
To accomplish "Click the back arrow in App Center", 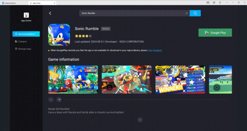I will (x=50, y=13).
